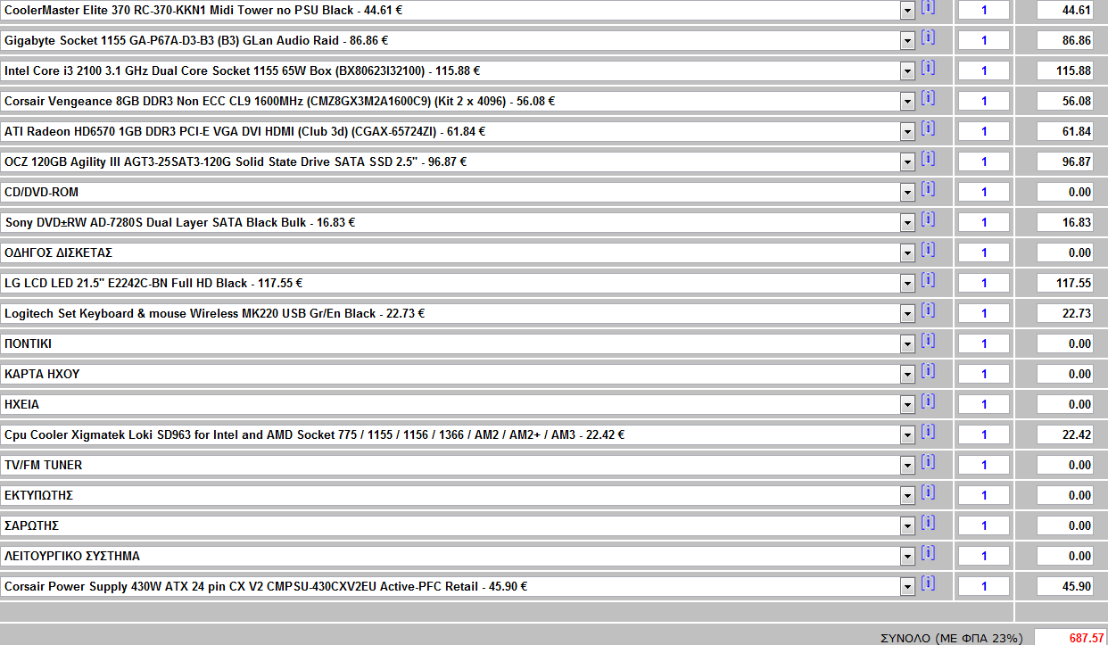Expand the ΠΟΝΤΙΚΙ dropdown
Image resolution: width=1108 pixels, height=645 pixels.
click(908, 344)
